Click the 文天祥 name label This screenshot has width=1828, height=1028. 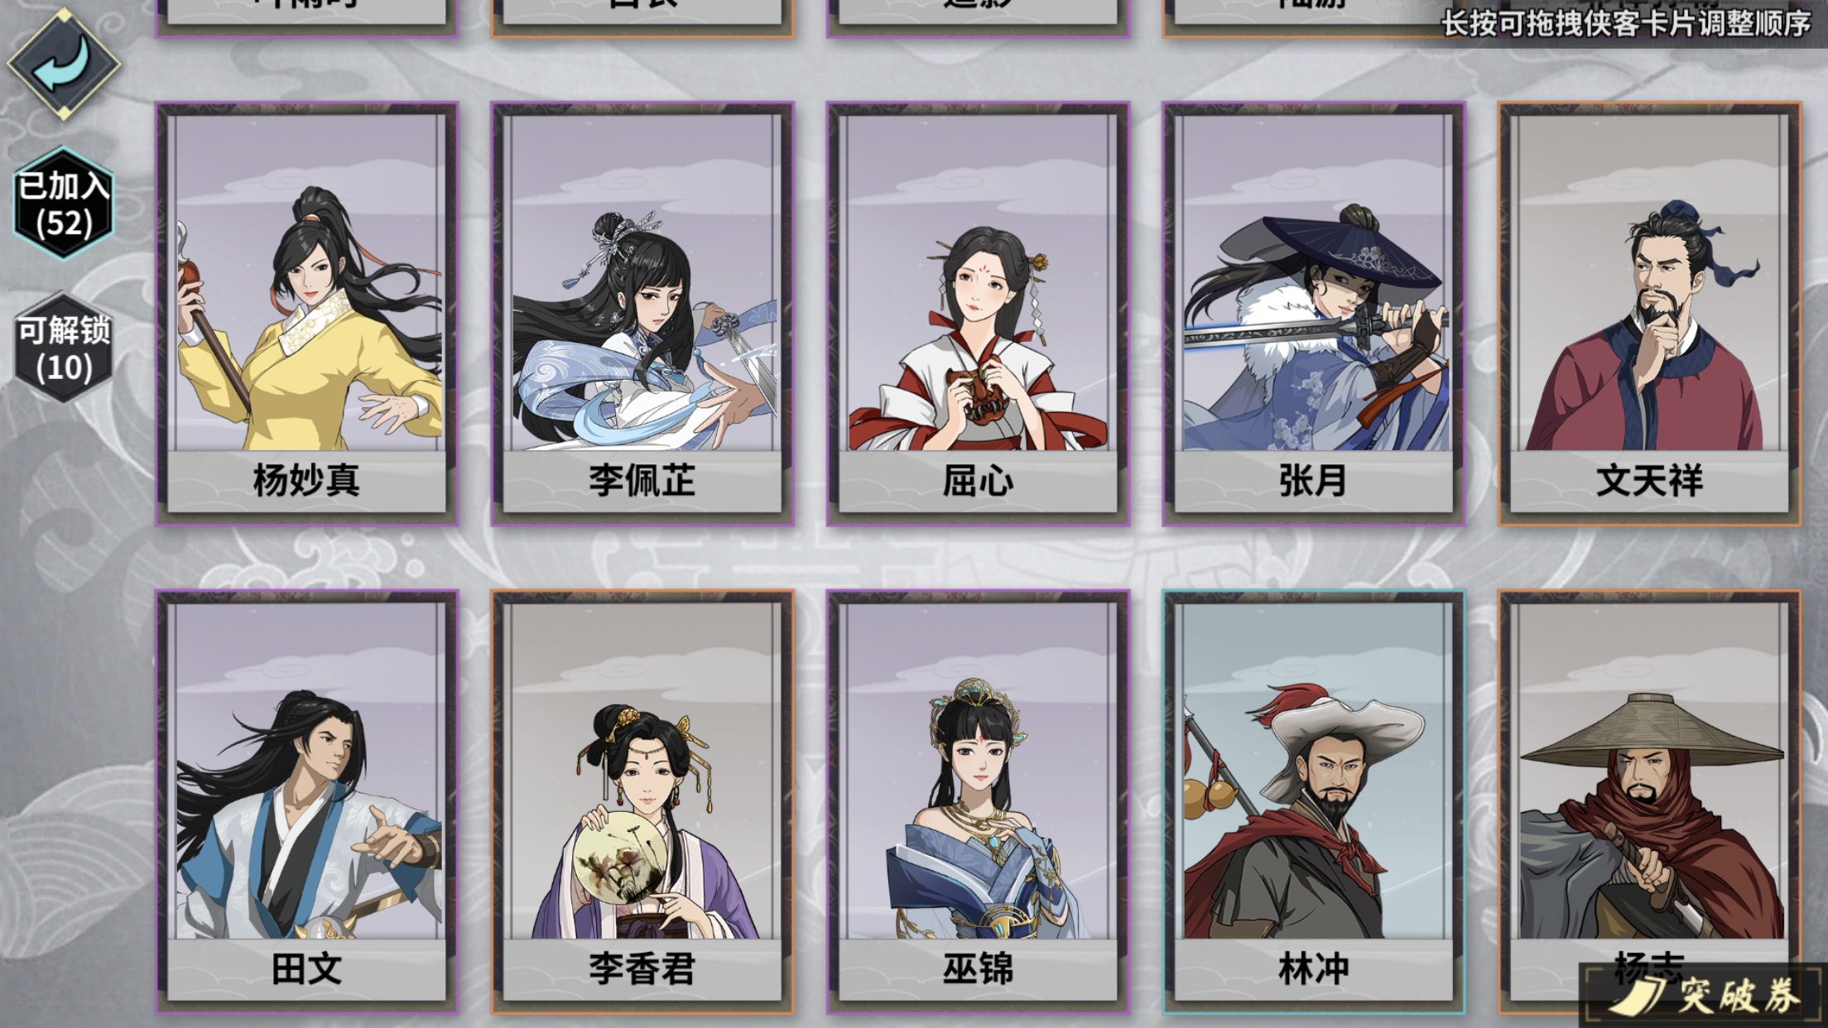(x=1649, y=481)
